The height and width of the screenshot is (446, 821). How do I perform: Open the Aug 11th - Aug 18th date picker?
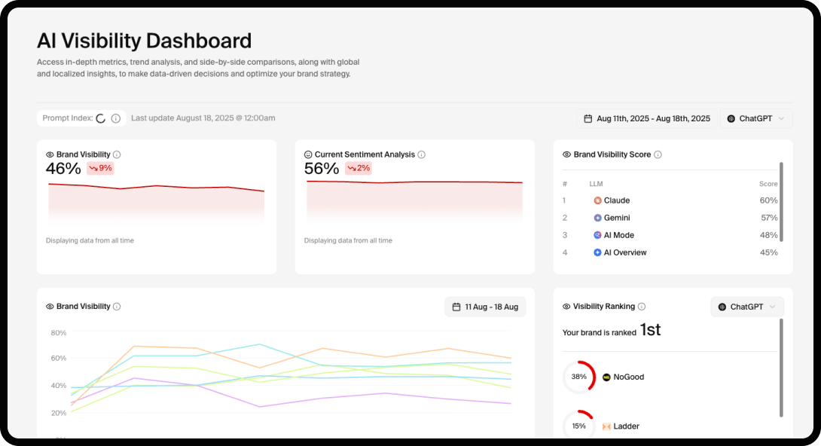(x=647, y=118)
